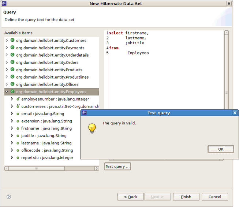239x207 pixels.
Task: Close the New Hibernate Data Set window
Action: click(x=229, y=3)
